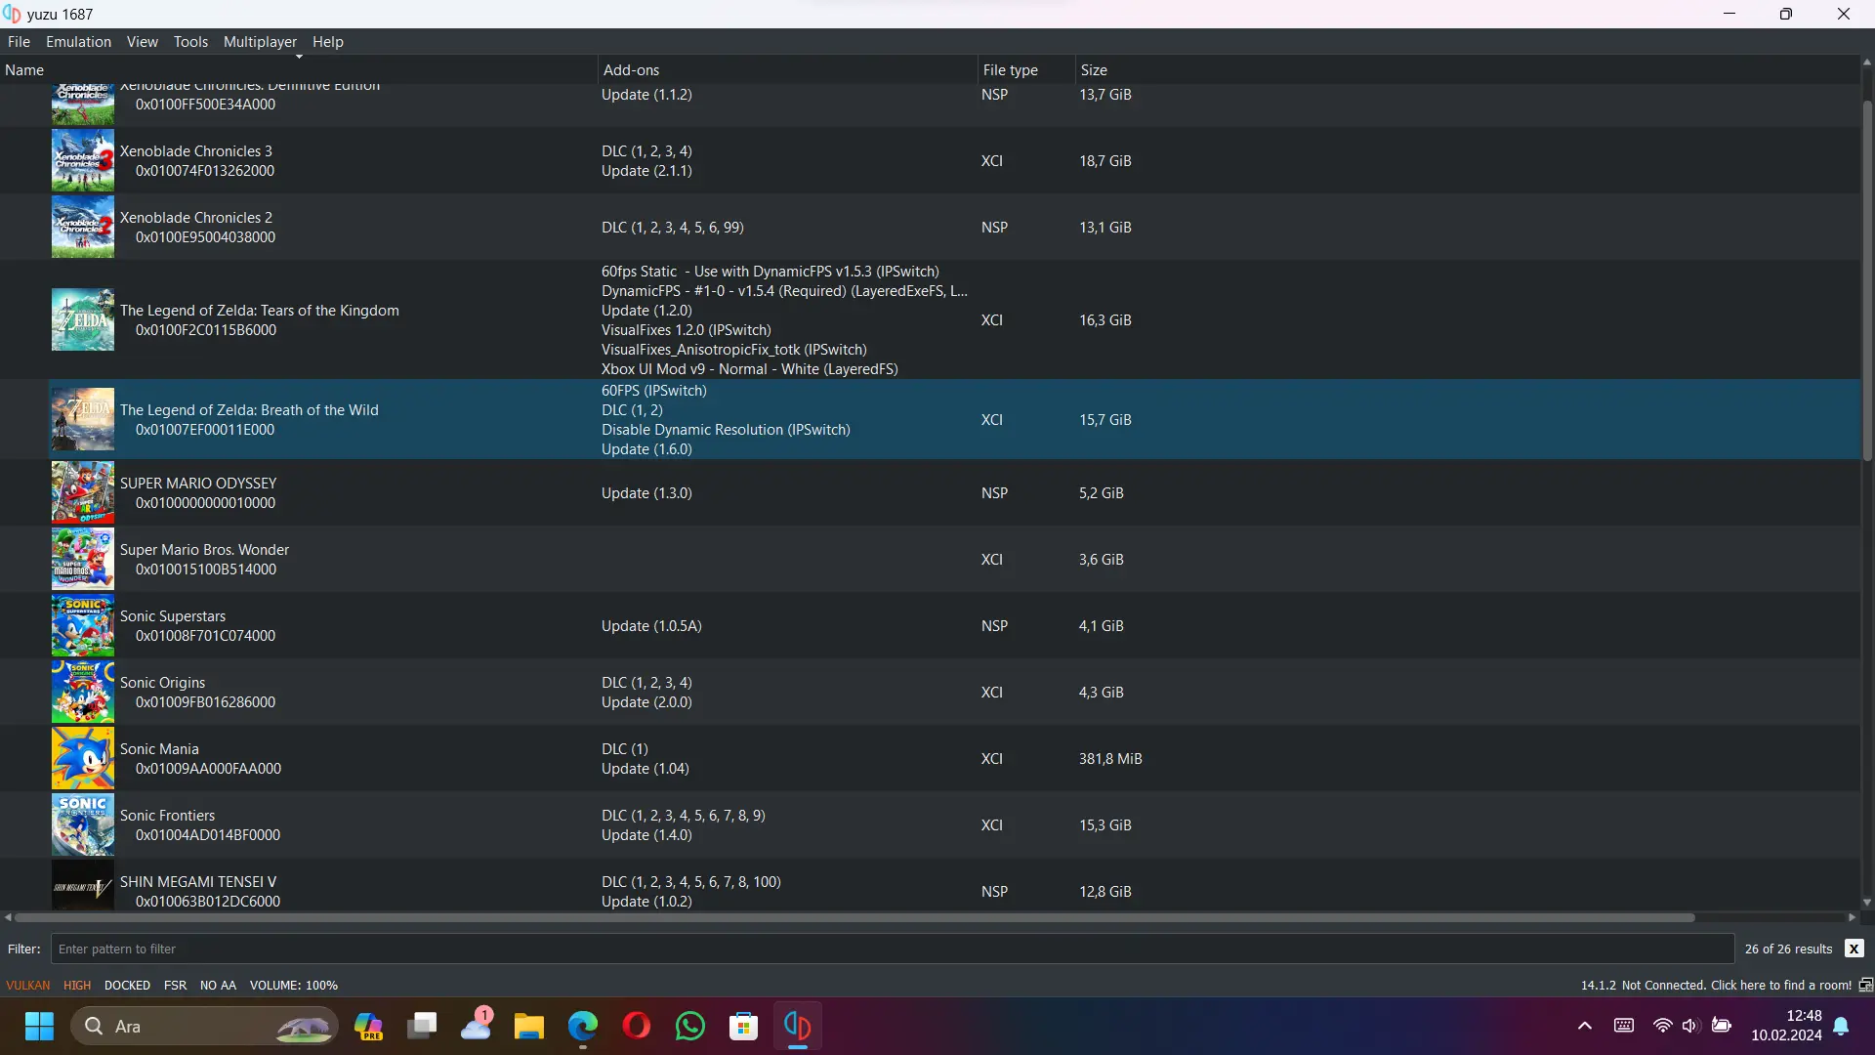Focus the filter pattern input field

pos(893,949)
